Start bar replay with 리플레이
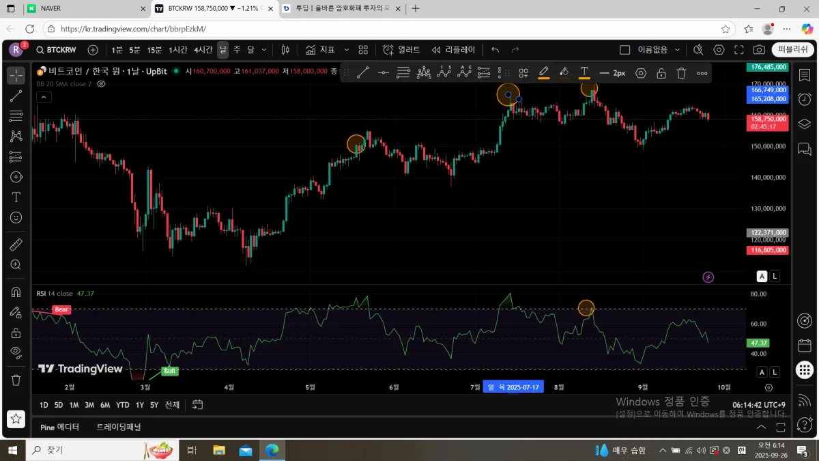This screenshot has height=461, width=819. point(453,50)
